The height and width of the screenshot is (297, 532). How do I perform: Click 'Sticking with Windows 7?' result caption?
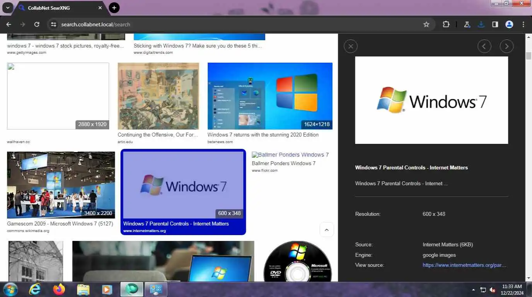[198, 46]
